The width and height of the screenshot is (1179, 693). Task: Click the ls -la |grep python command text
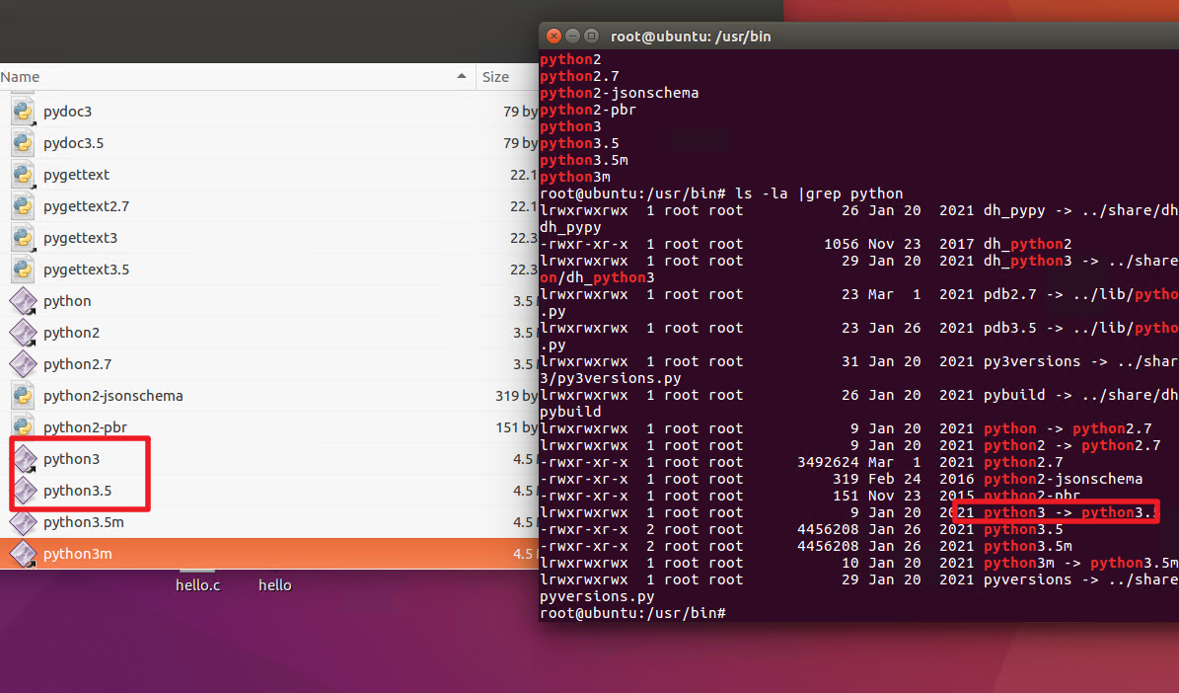[819, 193]
